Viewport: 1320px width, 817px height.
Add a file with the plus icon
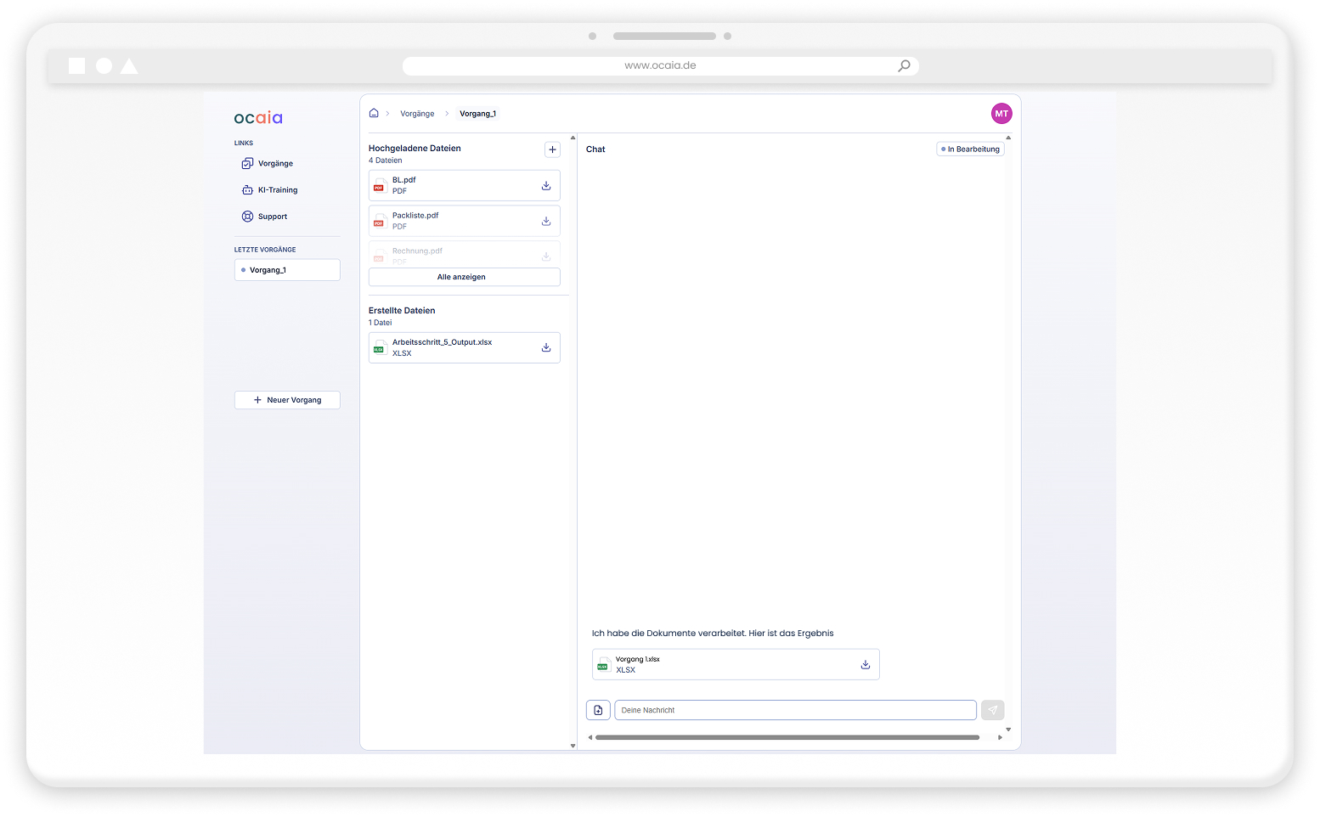click(x=552, y=149)
